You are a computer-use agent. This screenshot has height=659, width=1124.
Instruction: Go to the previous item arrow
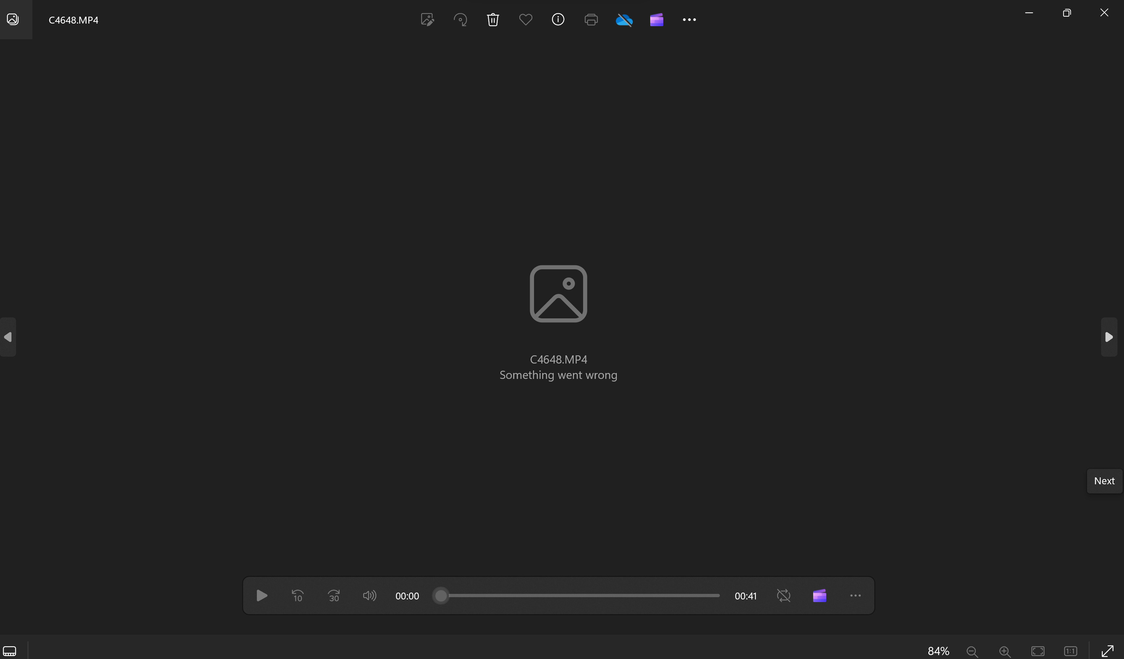pos(8,337)
